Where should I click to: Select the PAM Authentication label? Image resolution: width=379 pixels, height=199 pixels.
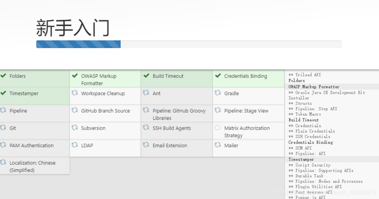tap(31, 145)
